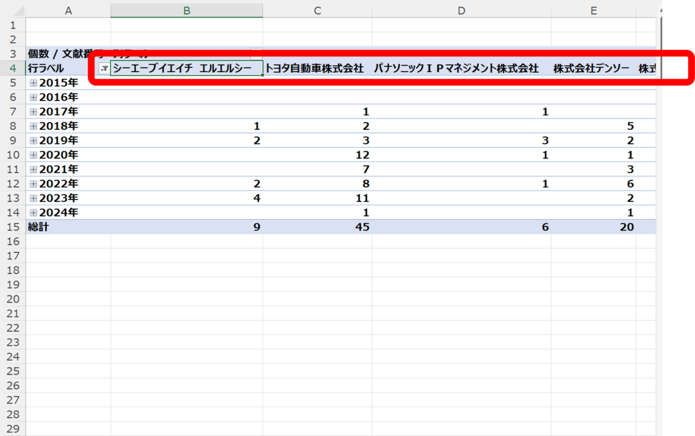Click the 株式会社デンソー column header cell

coord(594,68)
